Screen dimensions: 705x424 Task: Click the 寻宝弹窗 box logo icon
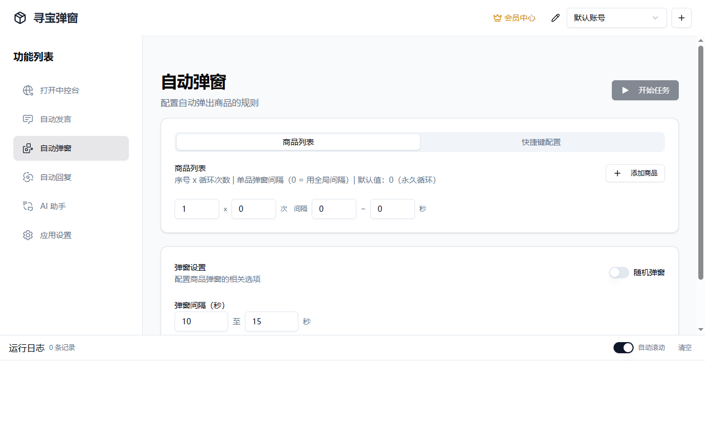click(20, 18)
